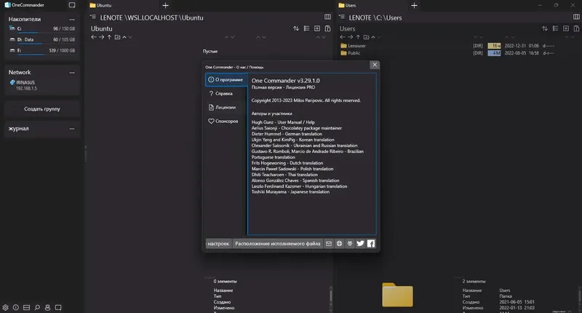
Task: Go up one level in Ubuntu pane
Action: click(109, 37)
